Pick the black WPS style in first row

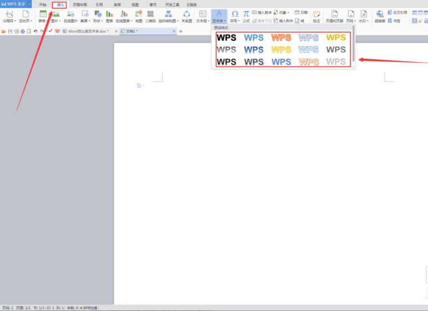[x=227, y=38]
